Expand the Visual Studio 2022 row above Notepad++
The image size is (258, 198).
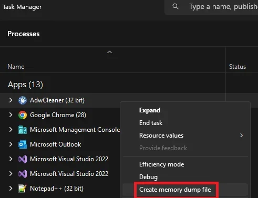(x=11, y=174)
